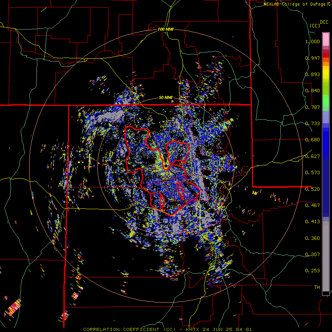
Task: Click the 0.680 value on the color scale
Action: [x=312, y=140]
